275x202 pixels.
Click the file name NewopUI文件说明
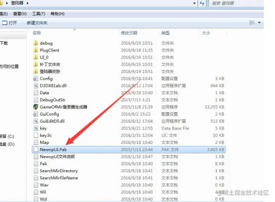coord(57,156)
